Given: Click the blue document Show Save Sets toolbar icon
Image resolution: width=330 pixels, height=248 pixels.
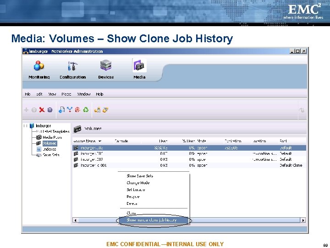Looking at the screenshot, I should pos(61,110).
